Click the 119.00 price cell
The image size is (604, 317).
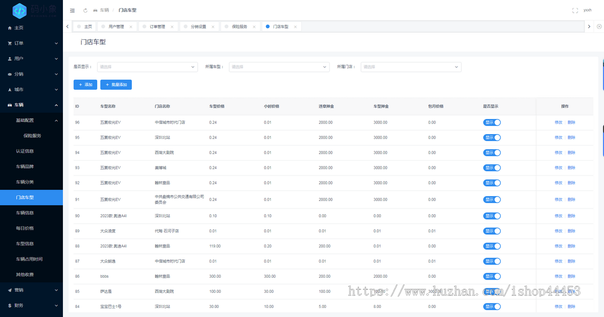point(215,246)
